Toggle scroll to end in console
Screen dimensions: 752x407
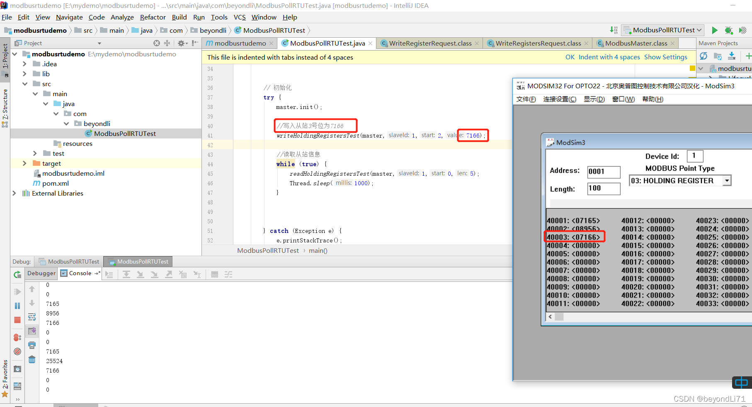tap(32, 331)
